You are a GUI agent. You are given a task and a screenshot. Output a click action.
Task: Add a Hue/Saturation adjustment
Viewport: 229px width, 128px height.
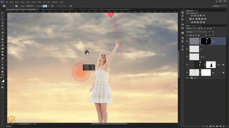(x=190, y=19)
